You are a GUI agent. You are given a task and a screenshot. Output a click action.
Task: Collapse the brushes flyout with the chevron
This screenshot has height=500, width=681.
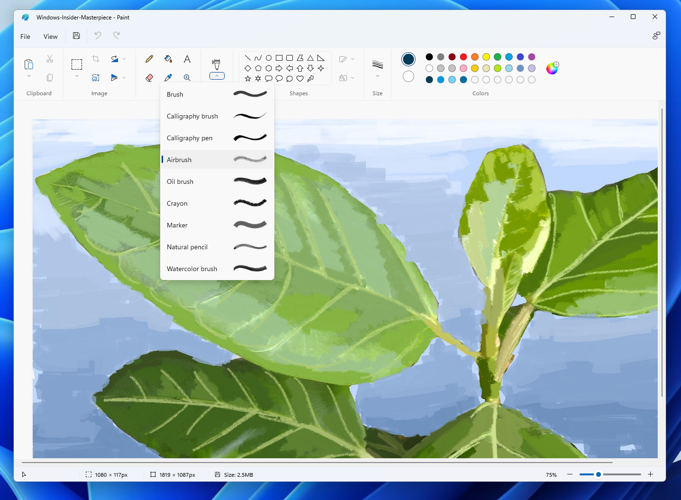coord(217,75)
